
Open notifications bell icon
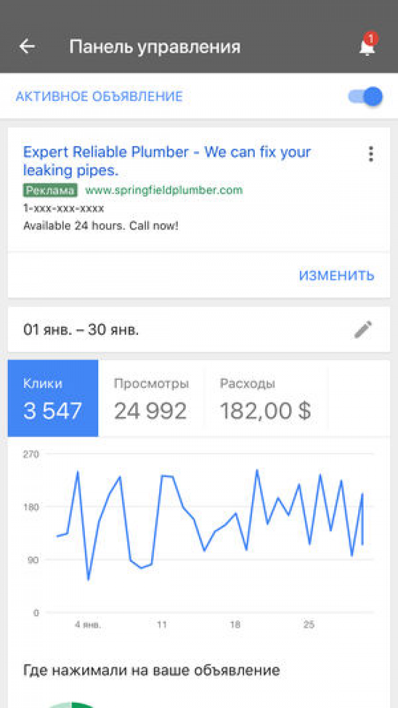367,46
